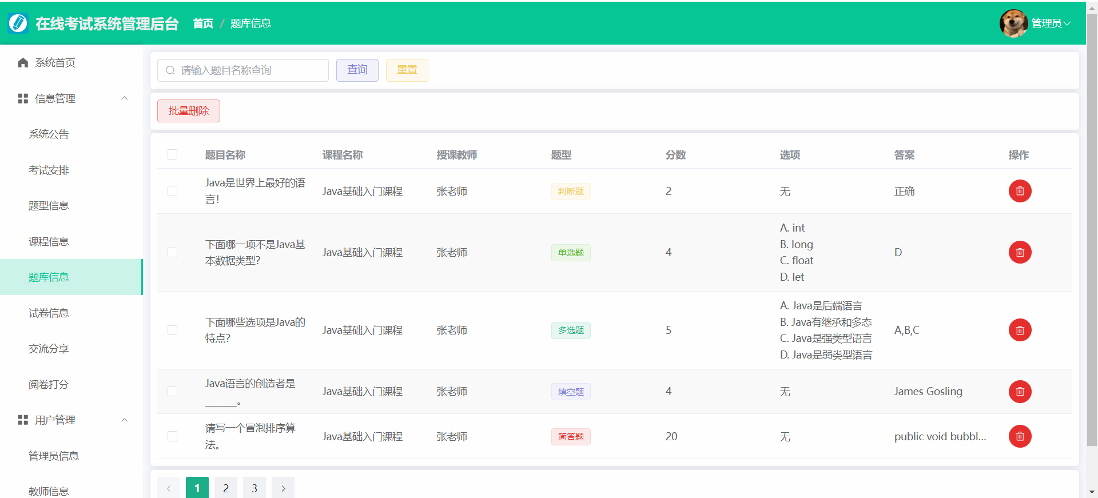
Task: Go to page 3
Action: 254,488
